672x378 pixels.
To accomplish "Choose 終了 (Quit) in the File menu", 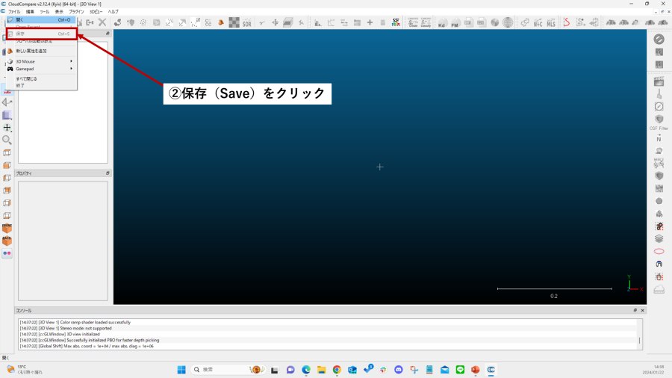I will pos(42,85).
